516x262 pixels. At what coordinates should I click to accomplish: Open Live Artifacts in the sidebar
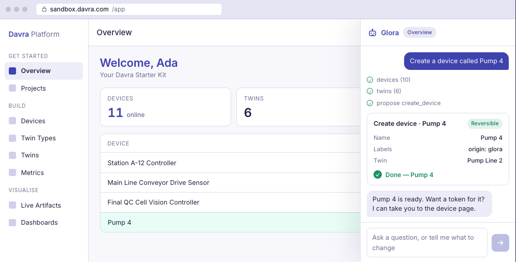pos(44,205)
